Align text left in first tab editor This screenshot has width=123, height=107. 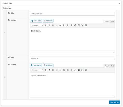(64, 25)
